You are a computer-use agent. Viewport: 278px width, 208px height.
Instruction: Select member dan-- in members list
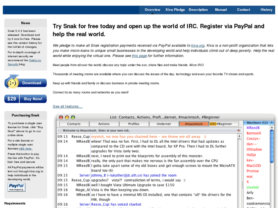pyautogui.click(x=251, y=144)
